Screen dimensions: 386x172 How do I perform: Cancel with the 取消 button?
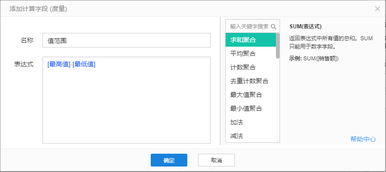(x=217, y=160)
